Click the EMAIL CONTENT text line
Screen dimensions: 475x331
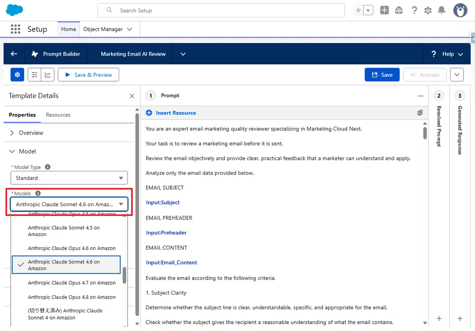pyautogui.click(x=166, y=248)
